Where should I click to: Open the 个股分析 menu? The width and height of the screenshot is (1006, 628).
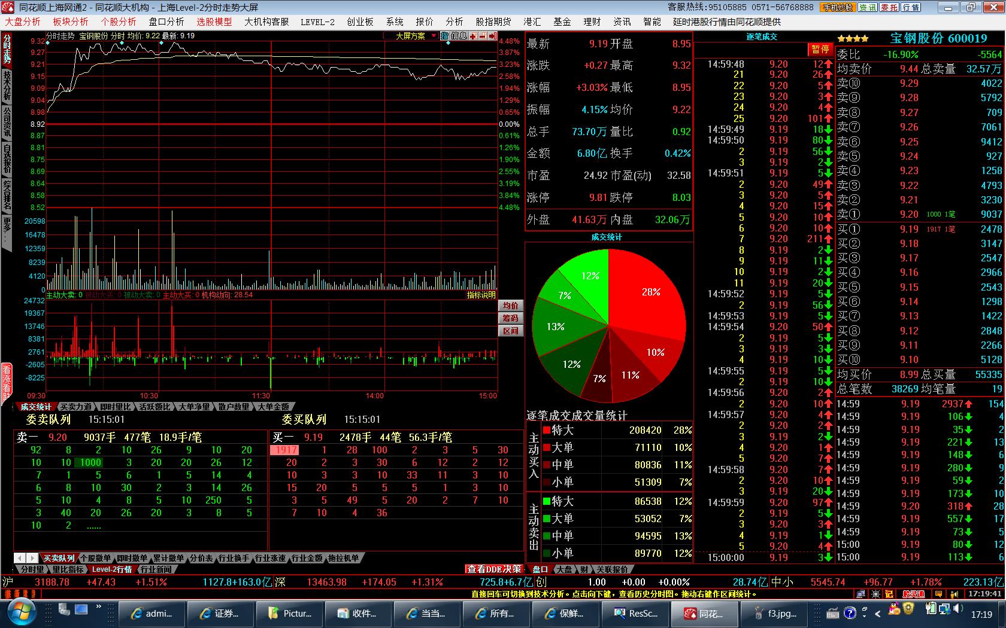119,22
